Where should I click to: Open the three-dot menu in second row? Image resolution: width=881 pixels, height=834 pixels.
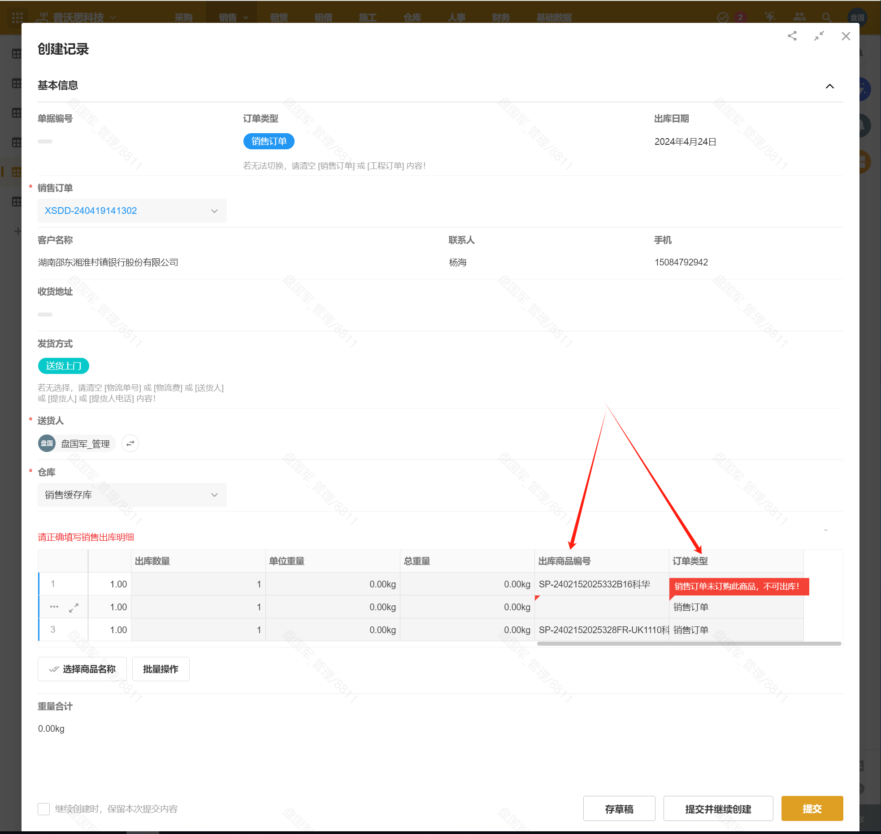(x=54, y=607)
